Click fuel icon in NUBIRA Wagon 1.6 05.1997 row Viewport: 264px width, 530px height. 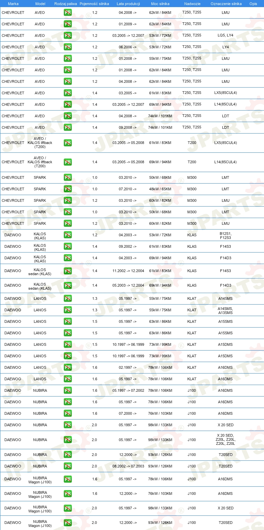tap(68, 479)
